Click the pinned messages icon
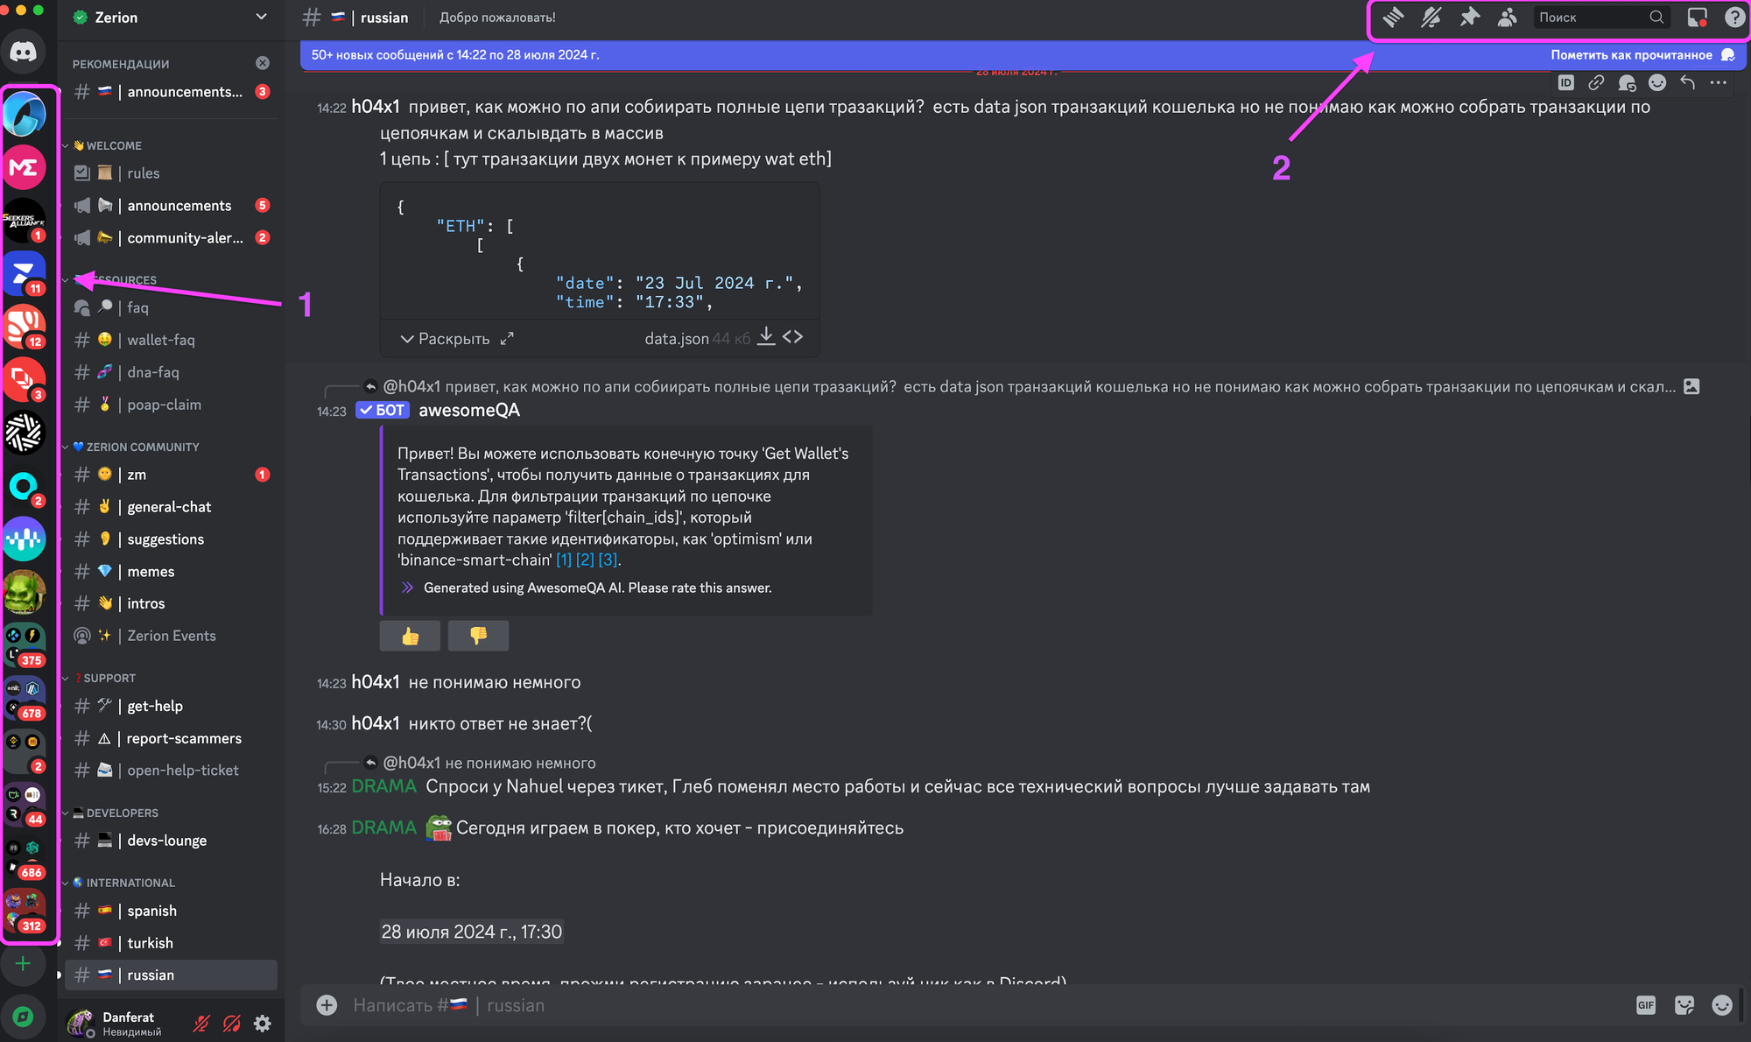Image resolution: width=1751 pixels, height=1042 pixels. point(1469,18)
